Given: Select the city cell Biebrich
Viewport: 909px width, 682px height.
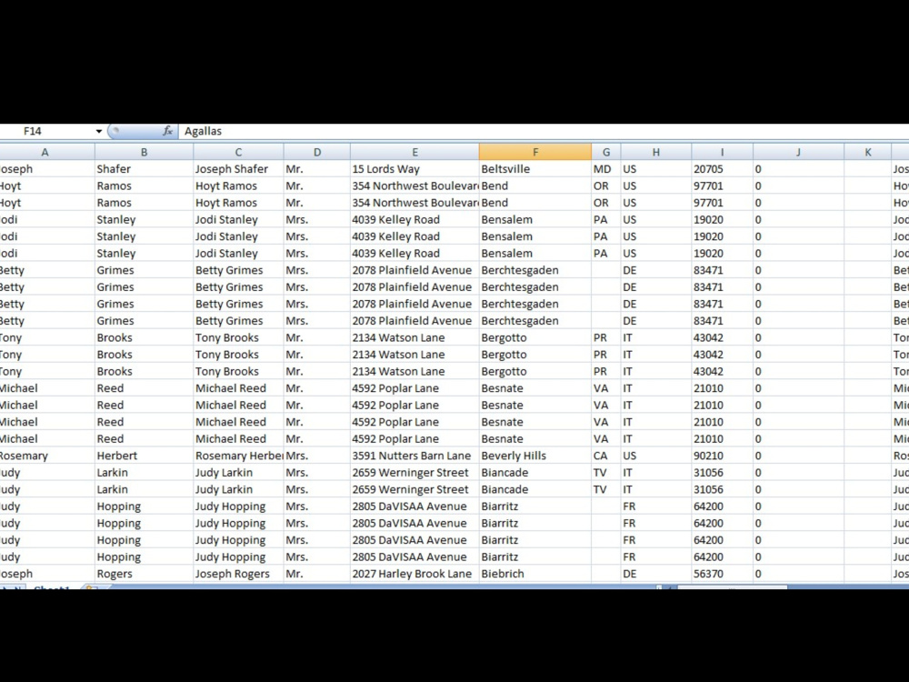Looking at the screenshot, I should (x=535, y=574).
